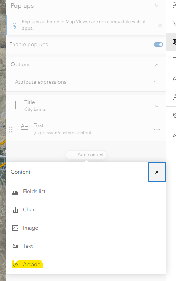The height and width of the screenshot is (281, 176).
Task: Open Attribute expressions
Action: [x=86, y=82]
